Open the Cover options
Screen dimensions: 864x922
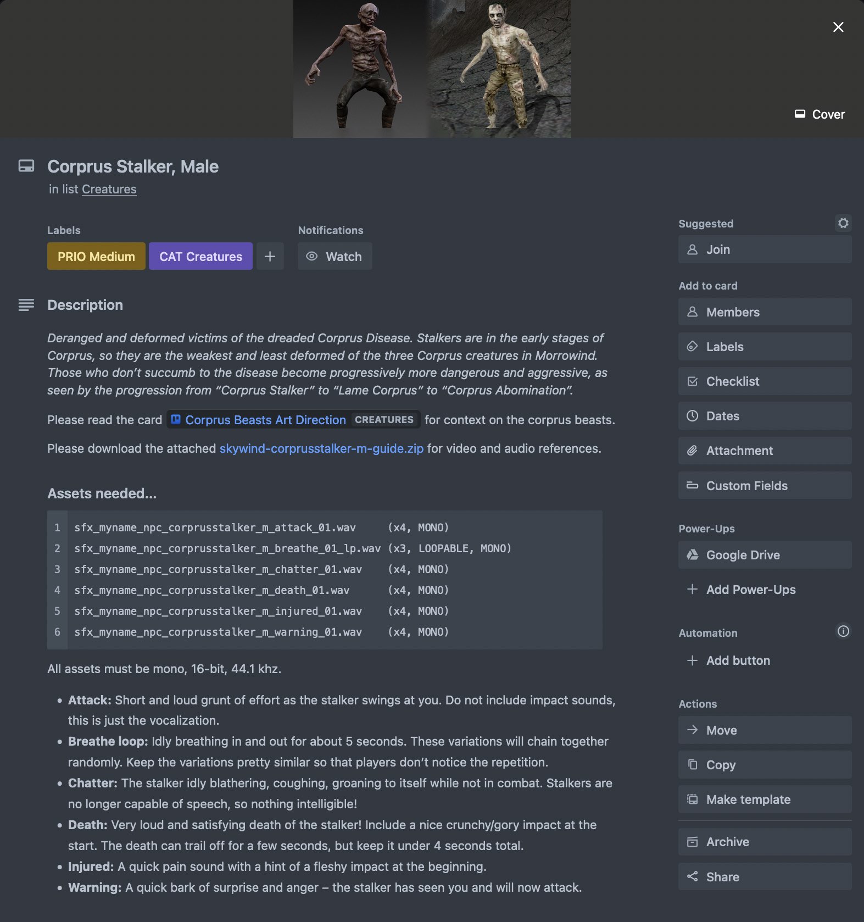[820, 114]
